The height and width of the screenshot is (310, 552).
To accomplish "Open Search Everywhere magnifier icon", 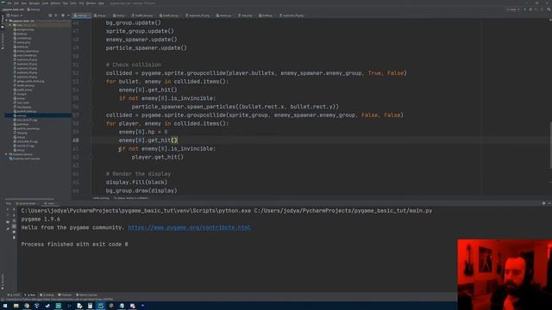I will tap(549, 9).
